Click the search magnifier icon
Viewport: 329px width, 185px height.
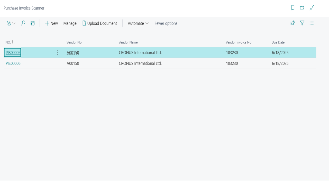[x=23, y=23]
